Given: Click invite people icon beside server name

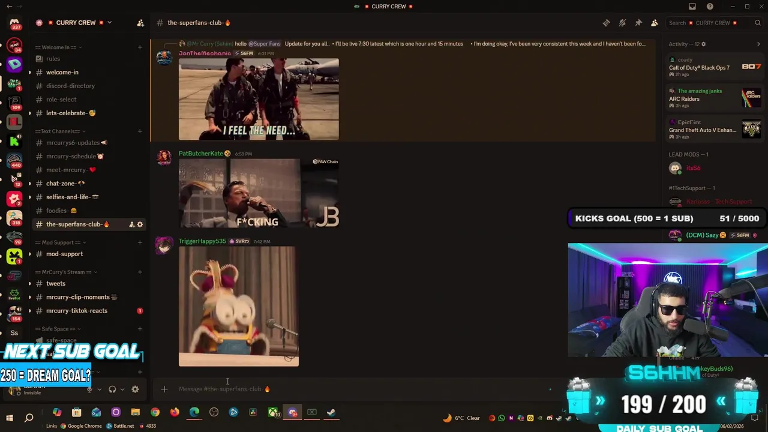Looking at the screenshot, I should pyautogui.click(x=140, y=23).
